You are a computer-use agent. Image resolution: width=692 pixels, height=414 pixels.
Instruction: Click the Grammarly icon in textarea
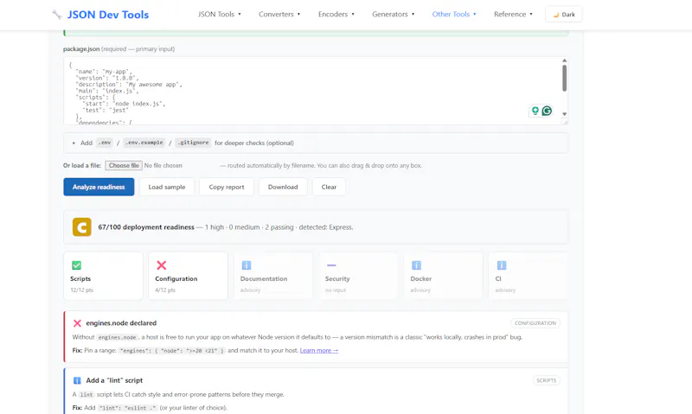[547, 111]
